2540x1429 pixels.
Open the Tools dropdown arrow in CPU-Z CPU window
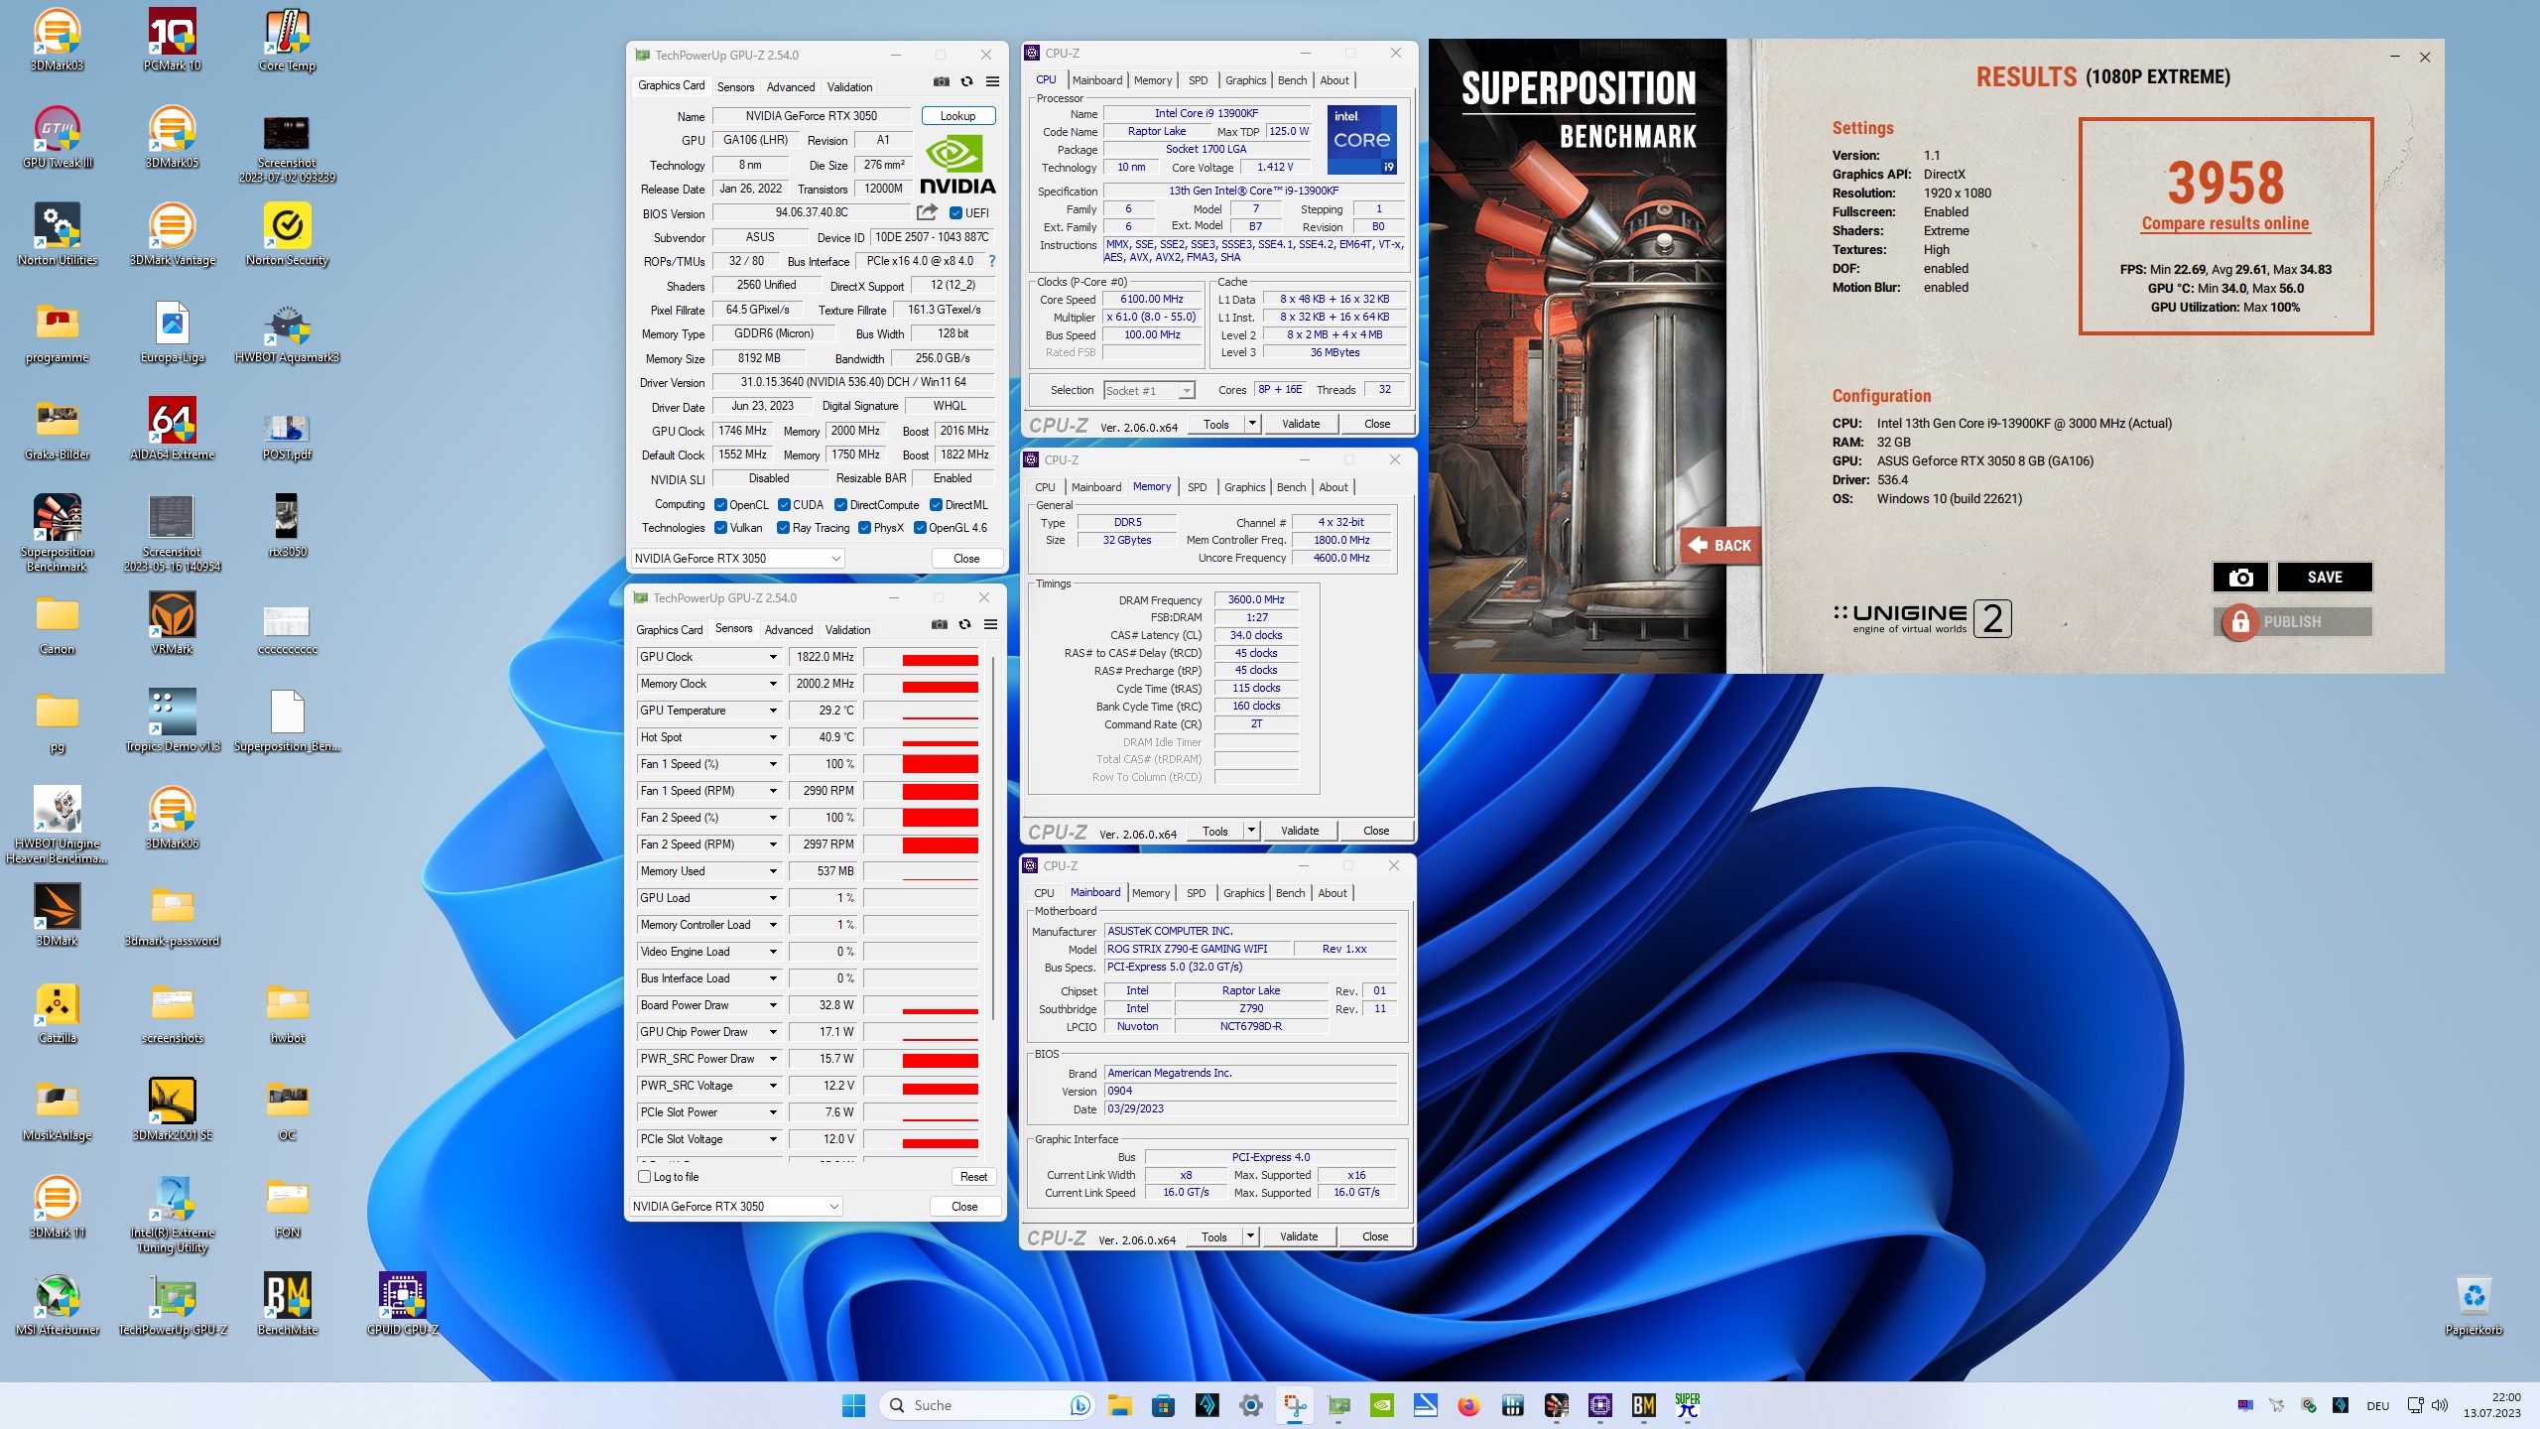point(1252,424)
